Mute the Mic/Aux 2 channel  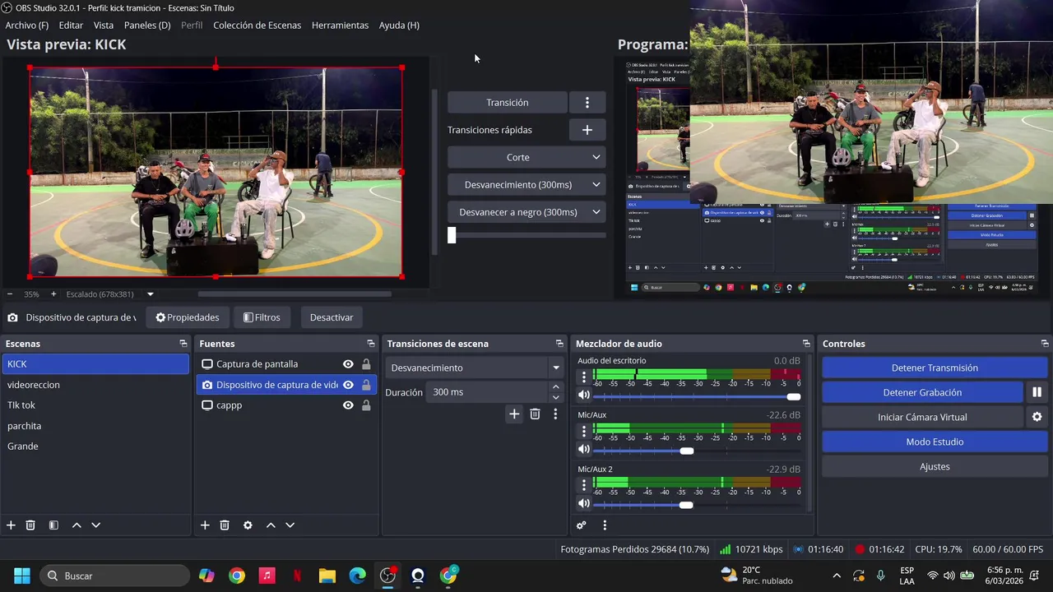[x=584, y=504]
